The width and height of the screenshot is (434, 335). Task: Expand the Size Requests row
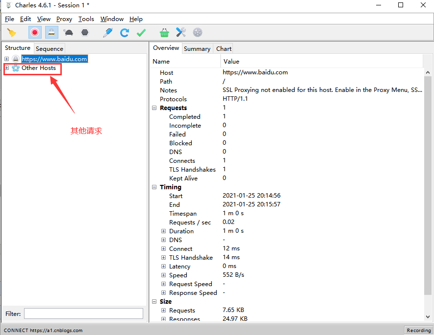[x=164, y=311]
